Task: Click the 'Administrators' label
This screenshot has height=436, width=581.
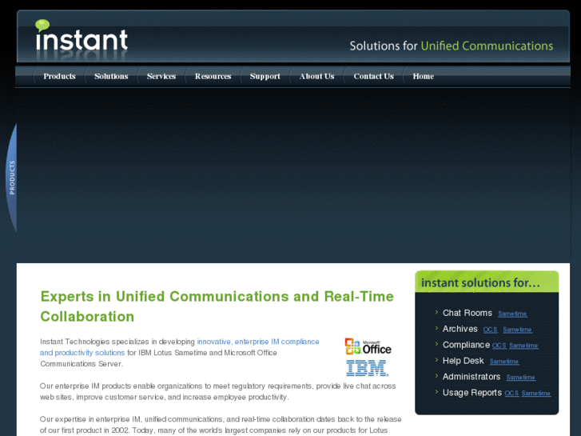Action: 472,377
